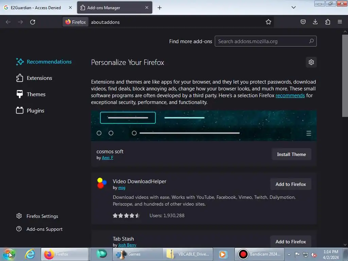Click Install Theme for cosmos soft

tap(291, 154)
